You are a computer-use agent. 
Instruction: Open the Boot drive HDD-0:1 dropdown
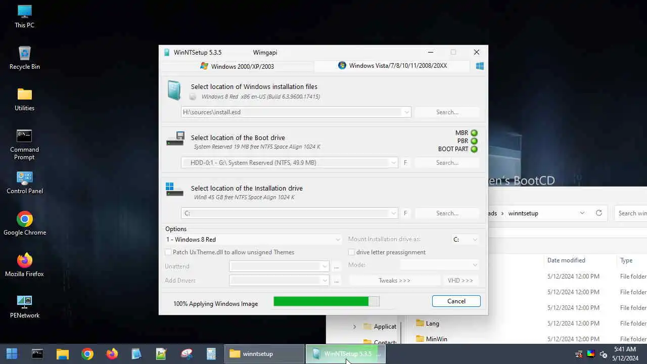[x=393, y=163]
